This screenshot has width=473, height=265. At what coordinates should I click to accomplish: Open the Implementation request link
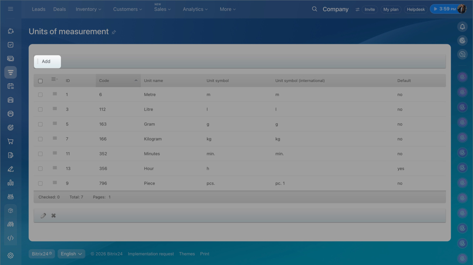coord(151,254)
